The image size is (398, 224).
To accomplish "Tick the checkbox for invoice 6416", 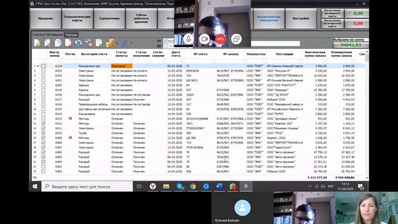I will pyautogui.click(x=44, y=104).
